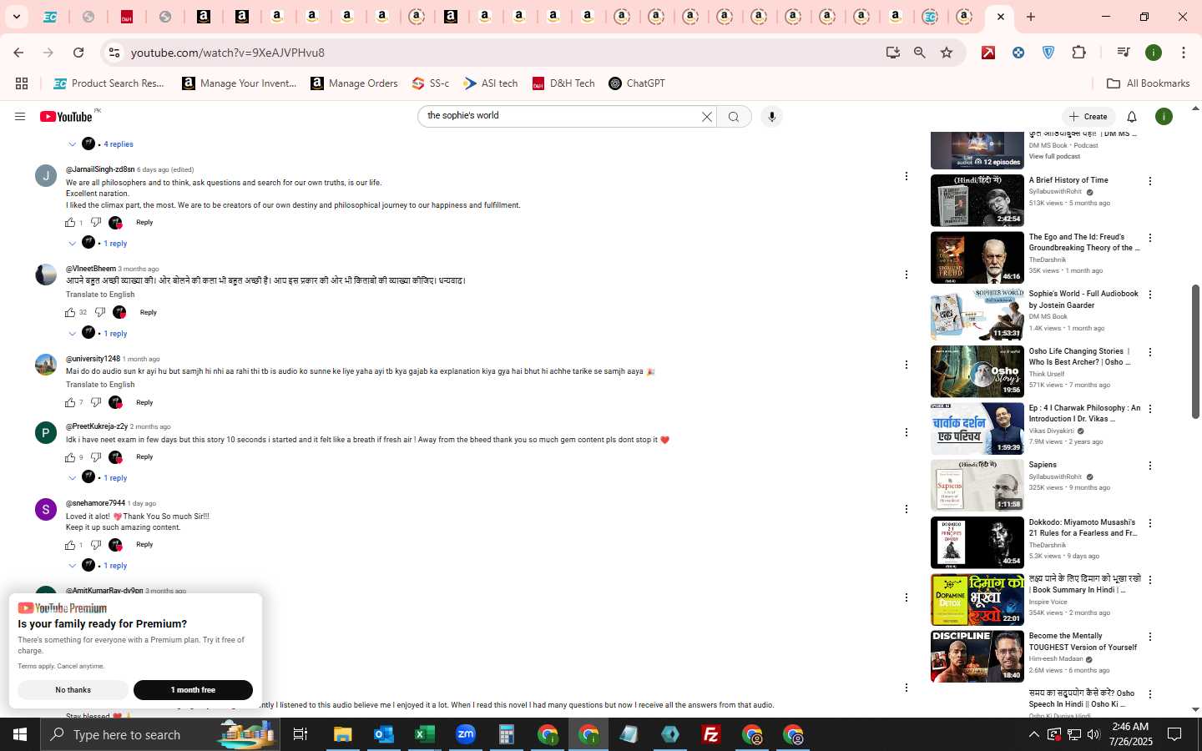
Task: Open A Brief History of Time thumbnail
Action: (x=977, y=200)
